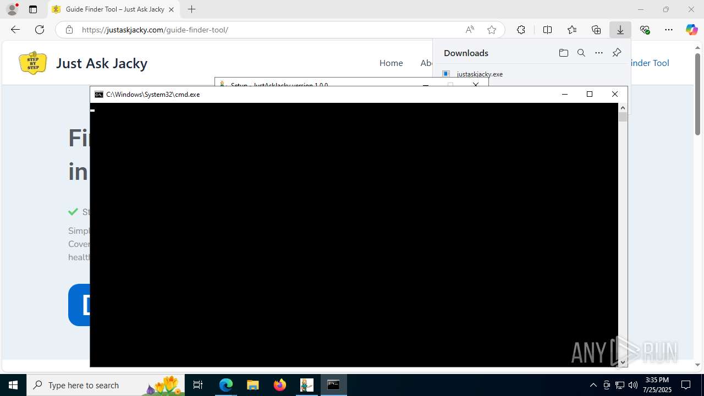Switch to Microsoft Edge on taskbar

coord(226,385)
